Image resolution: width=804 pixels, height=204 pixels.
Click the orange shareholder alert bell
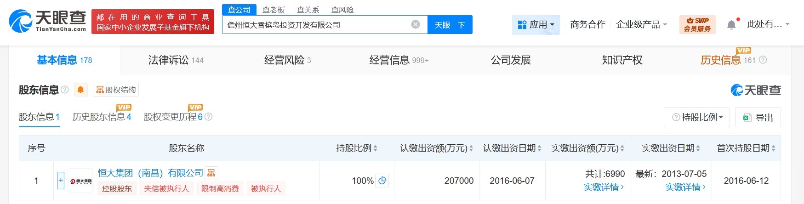tap(80, 90)
